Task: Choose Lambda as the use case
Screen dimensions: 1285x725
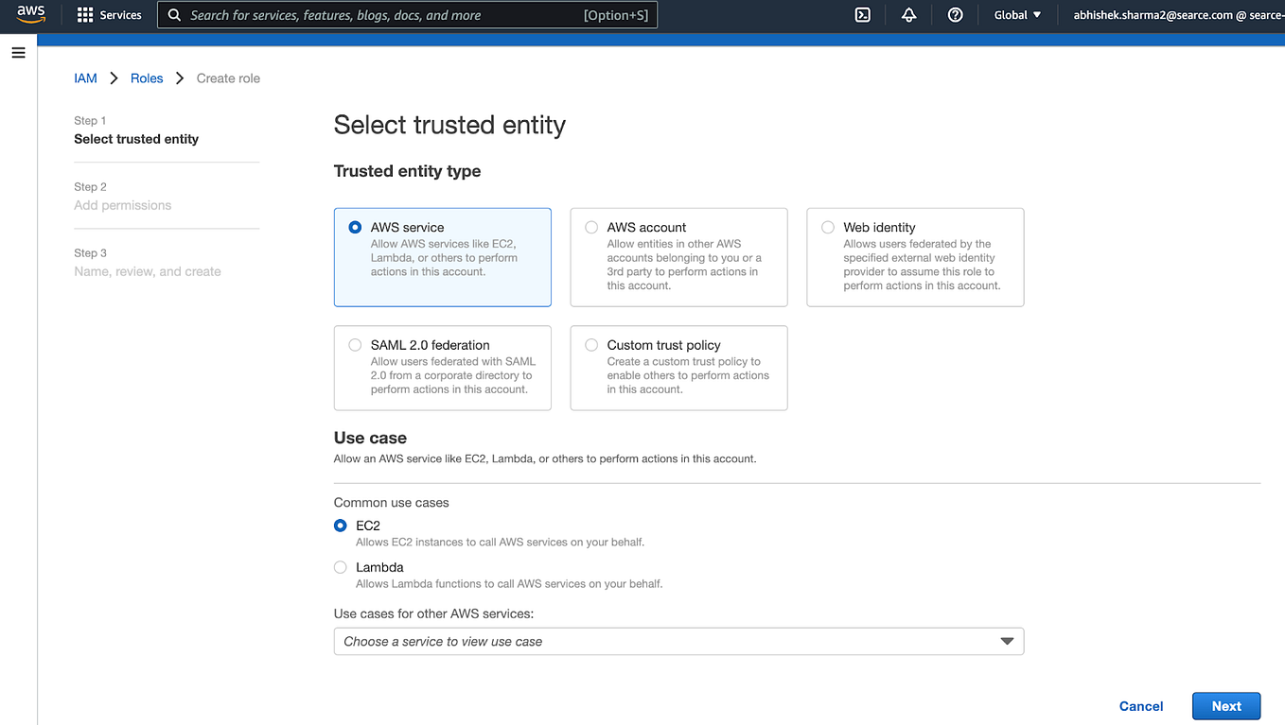Action: point(340,567)
